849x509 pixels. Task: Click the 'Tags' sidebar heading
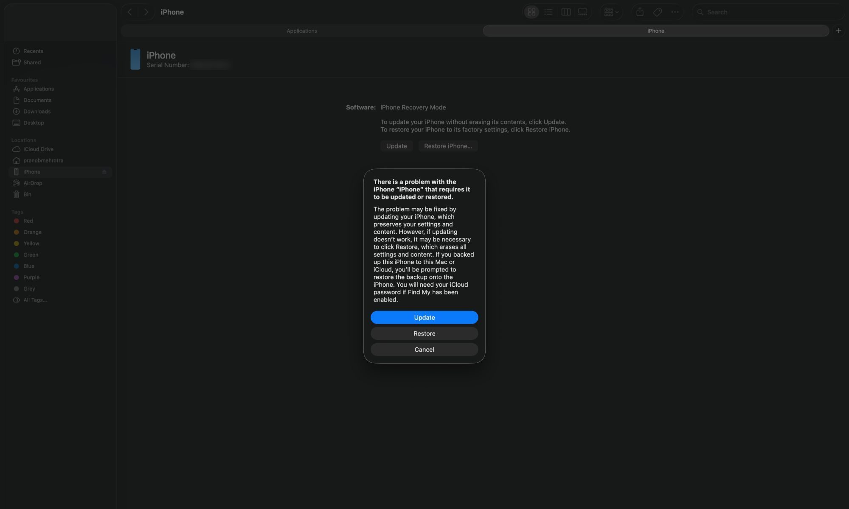pos(17,212)
